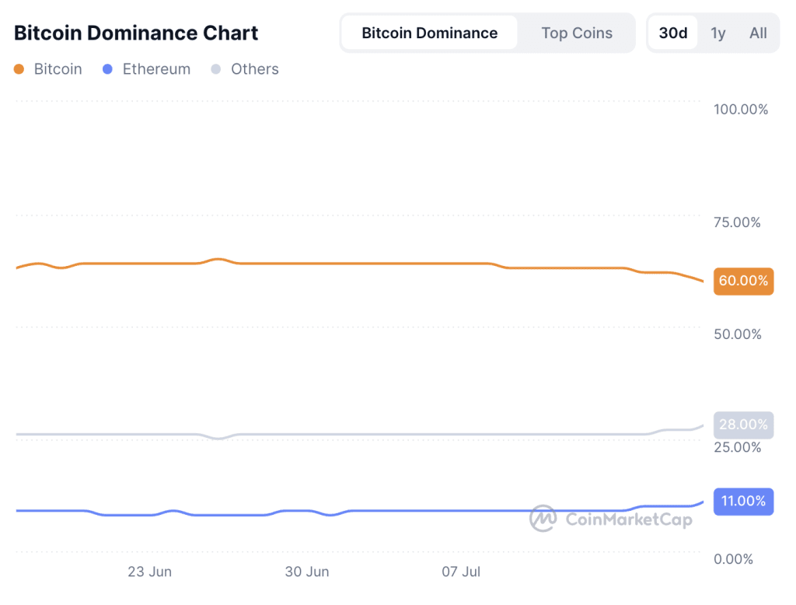Switch to the Top Coins tab
This screenshot has height=605, width=796.
577,33
